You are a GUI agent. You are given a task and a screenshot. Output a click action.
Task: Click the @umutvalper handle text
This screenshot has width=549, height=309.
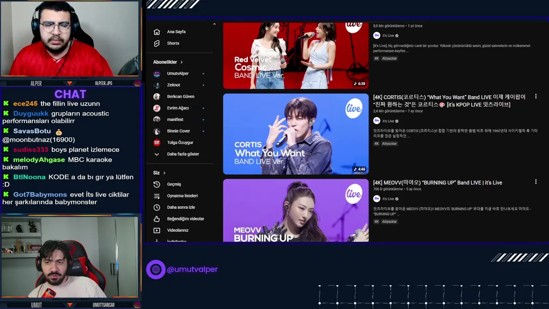pyautogui.click(x=192, y=270)
